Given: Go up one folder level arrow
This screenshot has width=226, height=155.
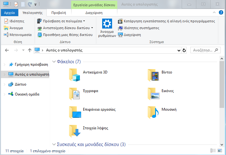Looking at the screenshot, I should click(x=30, y=50).
